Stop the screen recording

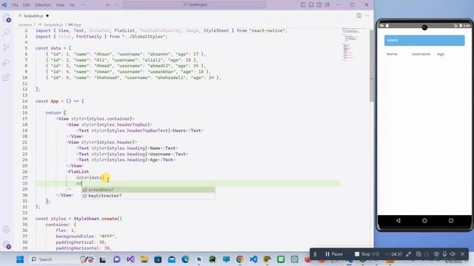coord(367,254)
